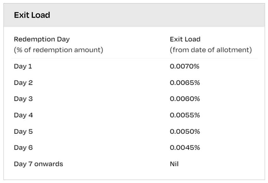Image resolution: width=268 pixels, height=183 pixels.
Task: Click the Exit Load column heading
Action: tap(185, 39)
